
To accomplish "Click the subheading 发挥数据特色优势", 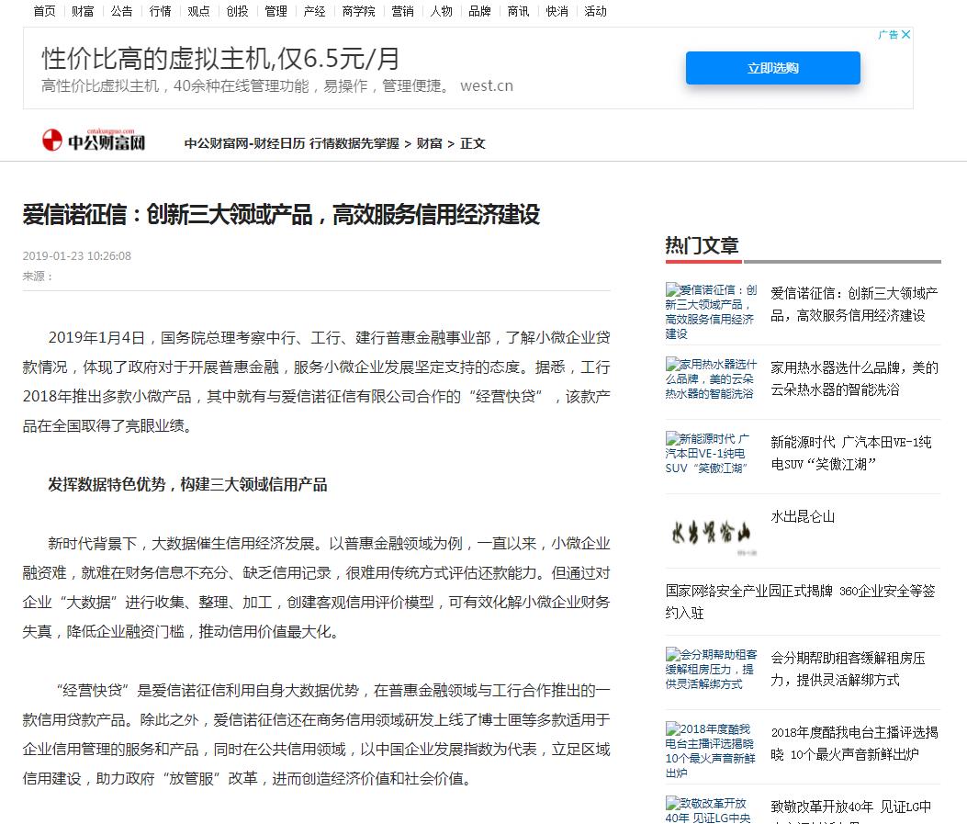I will click(187, 485).
